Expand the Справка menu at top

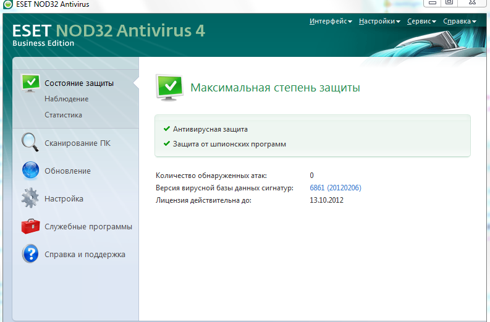coord(459,21)
